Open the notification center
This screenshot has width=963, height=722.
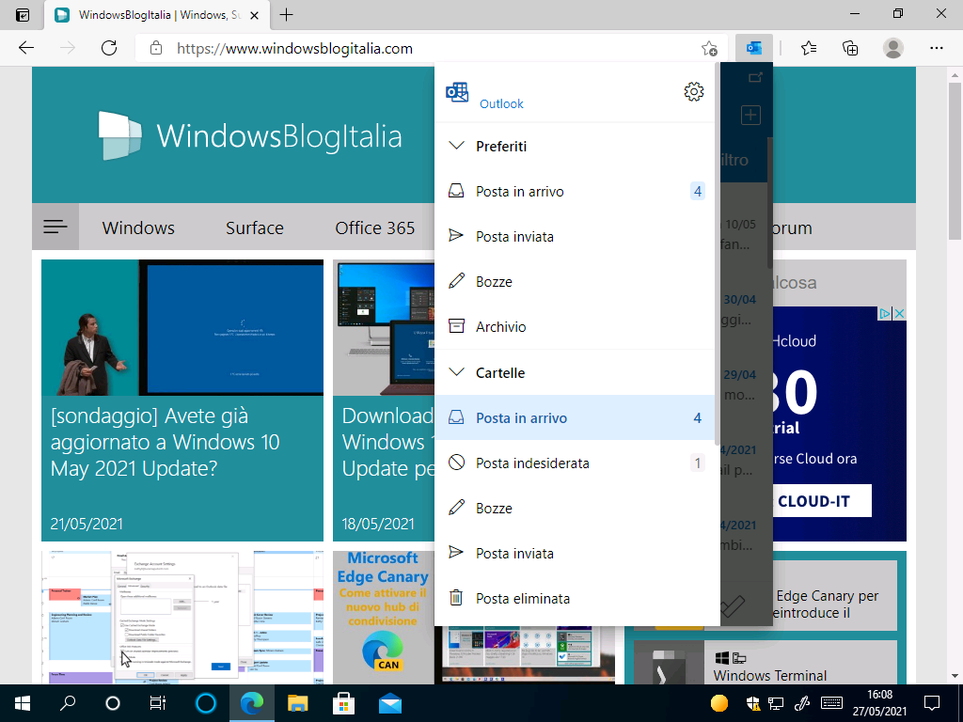click(x=932, y=703)
